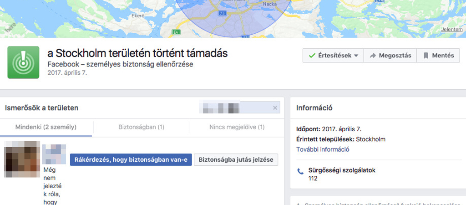Click the Jelentem link on the map

(452, 30)
